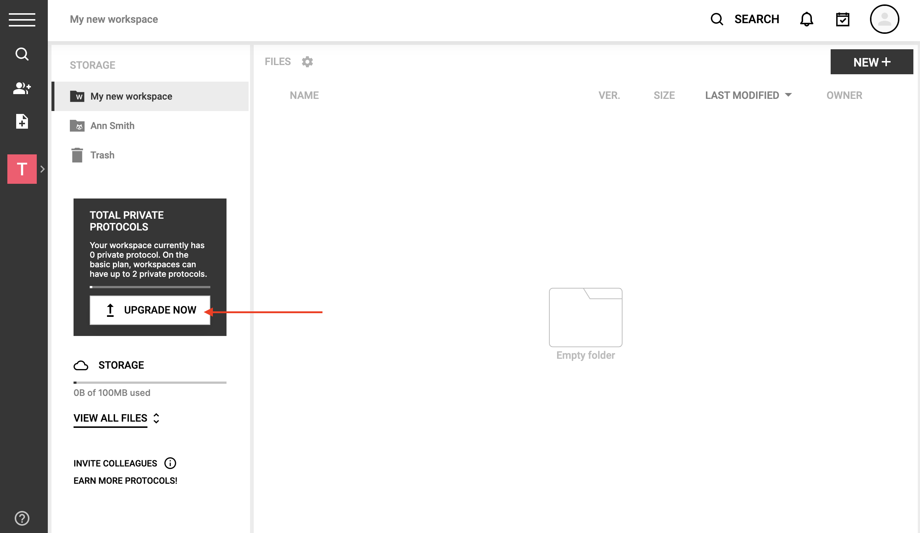Click the help question mark icon
Image resolution: width=920 pixels, height=533 pixels.
[x=22, y=518]
